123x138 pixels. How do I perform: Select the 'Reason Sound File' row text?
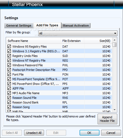(x=24, y=98)
